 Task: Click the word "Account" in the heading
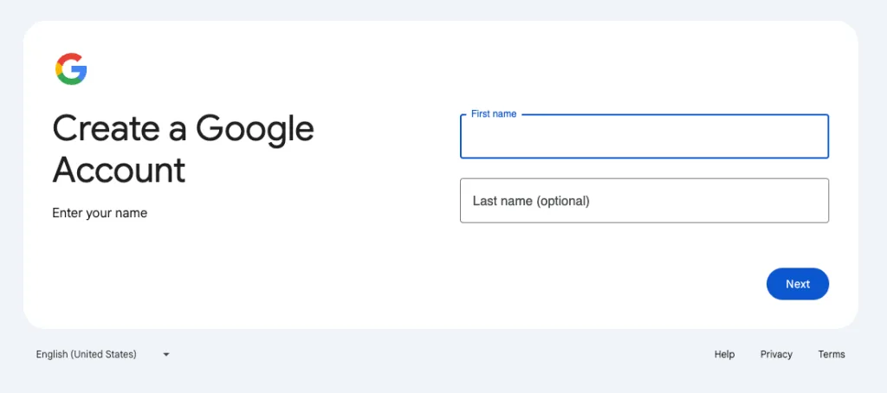coord(119,170)
